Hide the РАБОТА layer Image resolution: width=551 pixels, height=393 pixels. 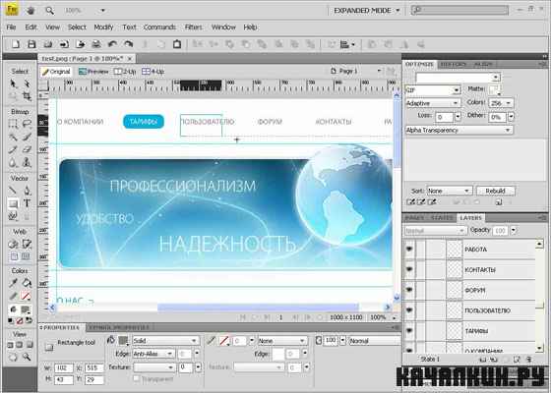tap(409, 250)
